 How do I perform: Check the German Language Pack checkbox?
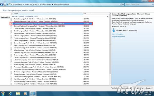click(12, 43)
